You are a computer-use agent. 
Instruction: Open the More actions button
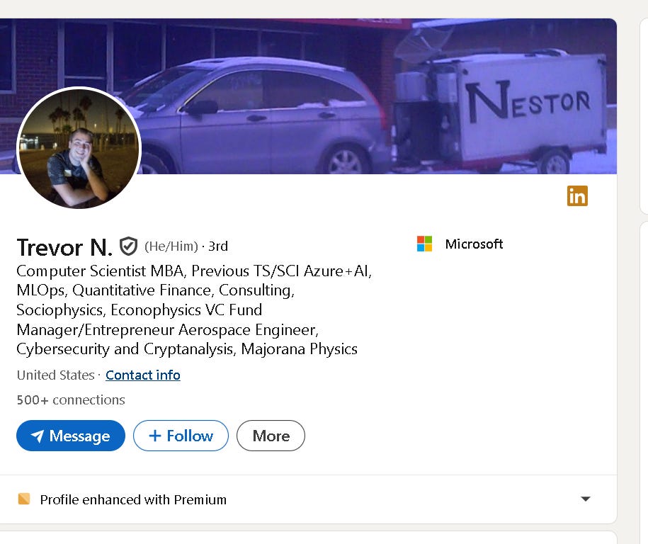click(271, 436)
